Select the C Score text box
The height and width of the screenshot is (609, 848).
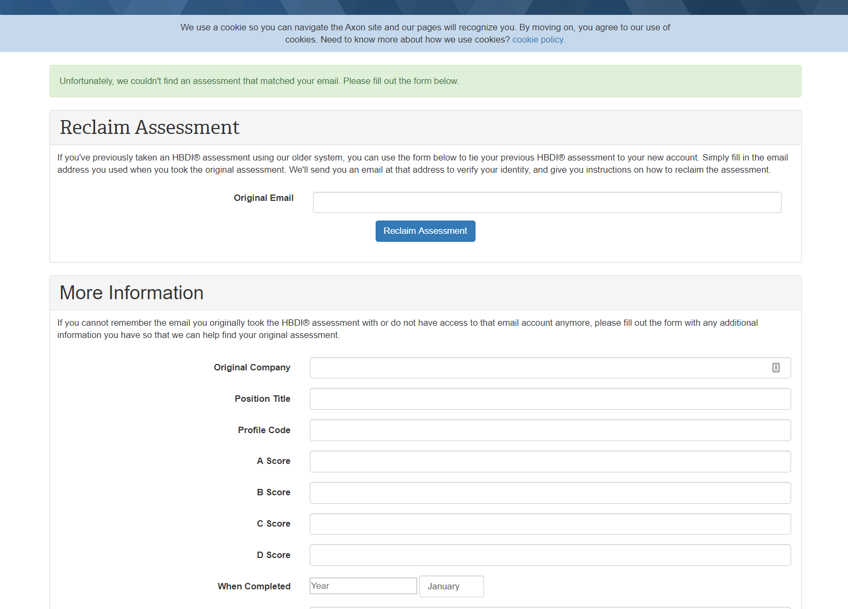[x=550, y=524]
